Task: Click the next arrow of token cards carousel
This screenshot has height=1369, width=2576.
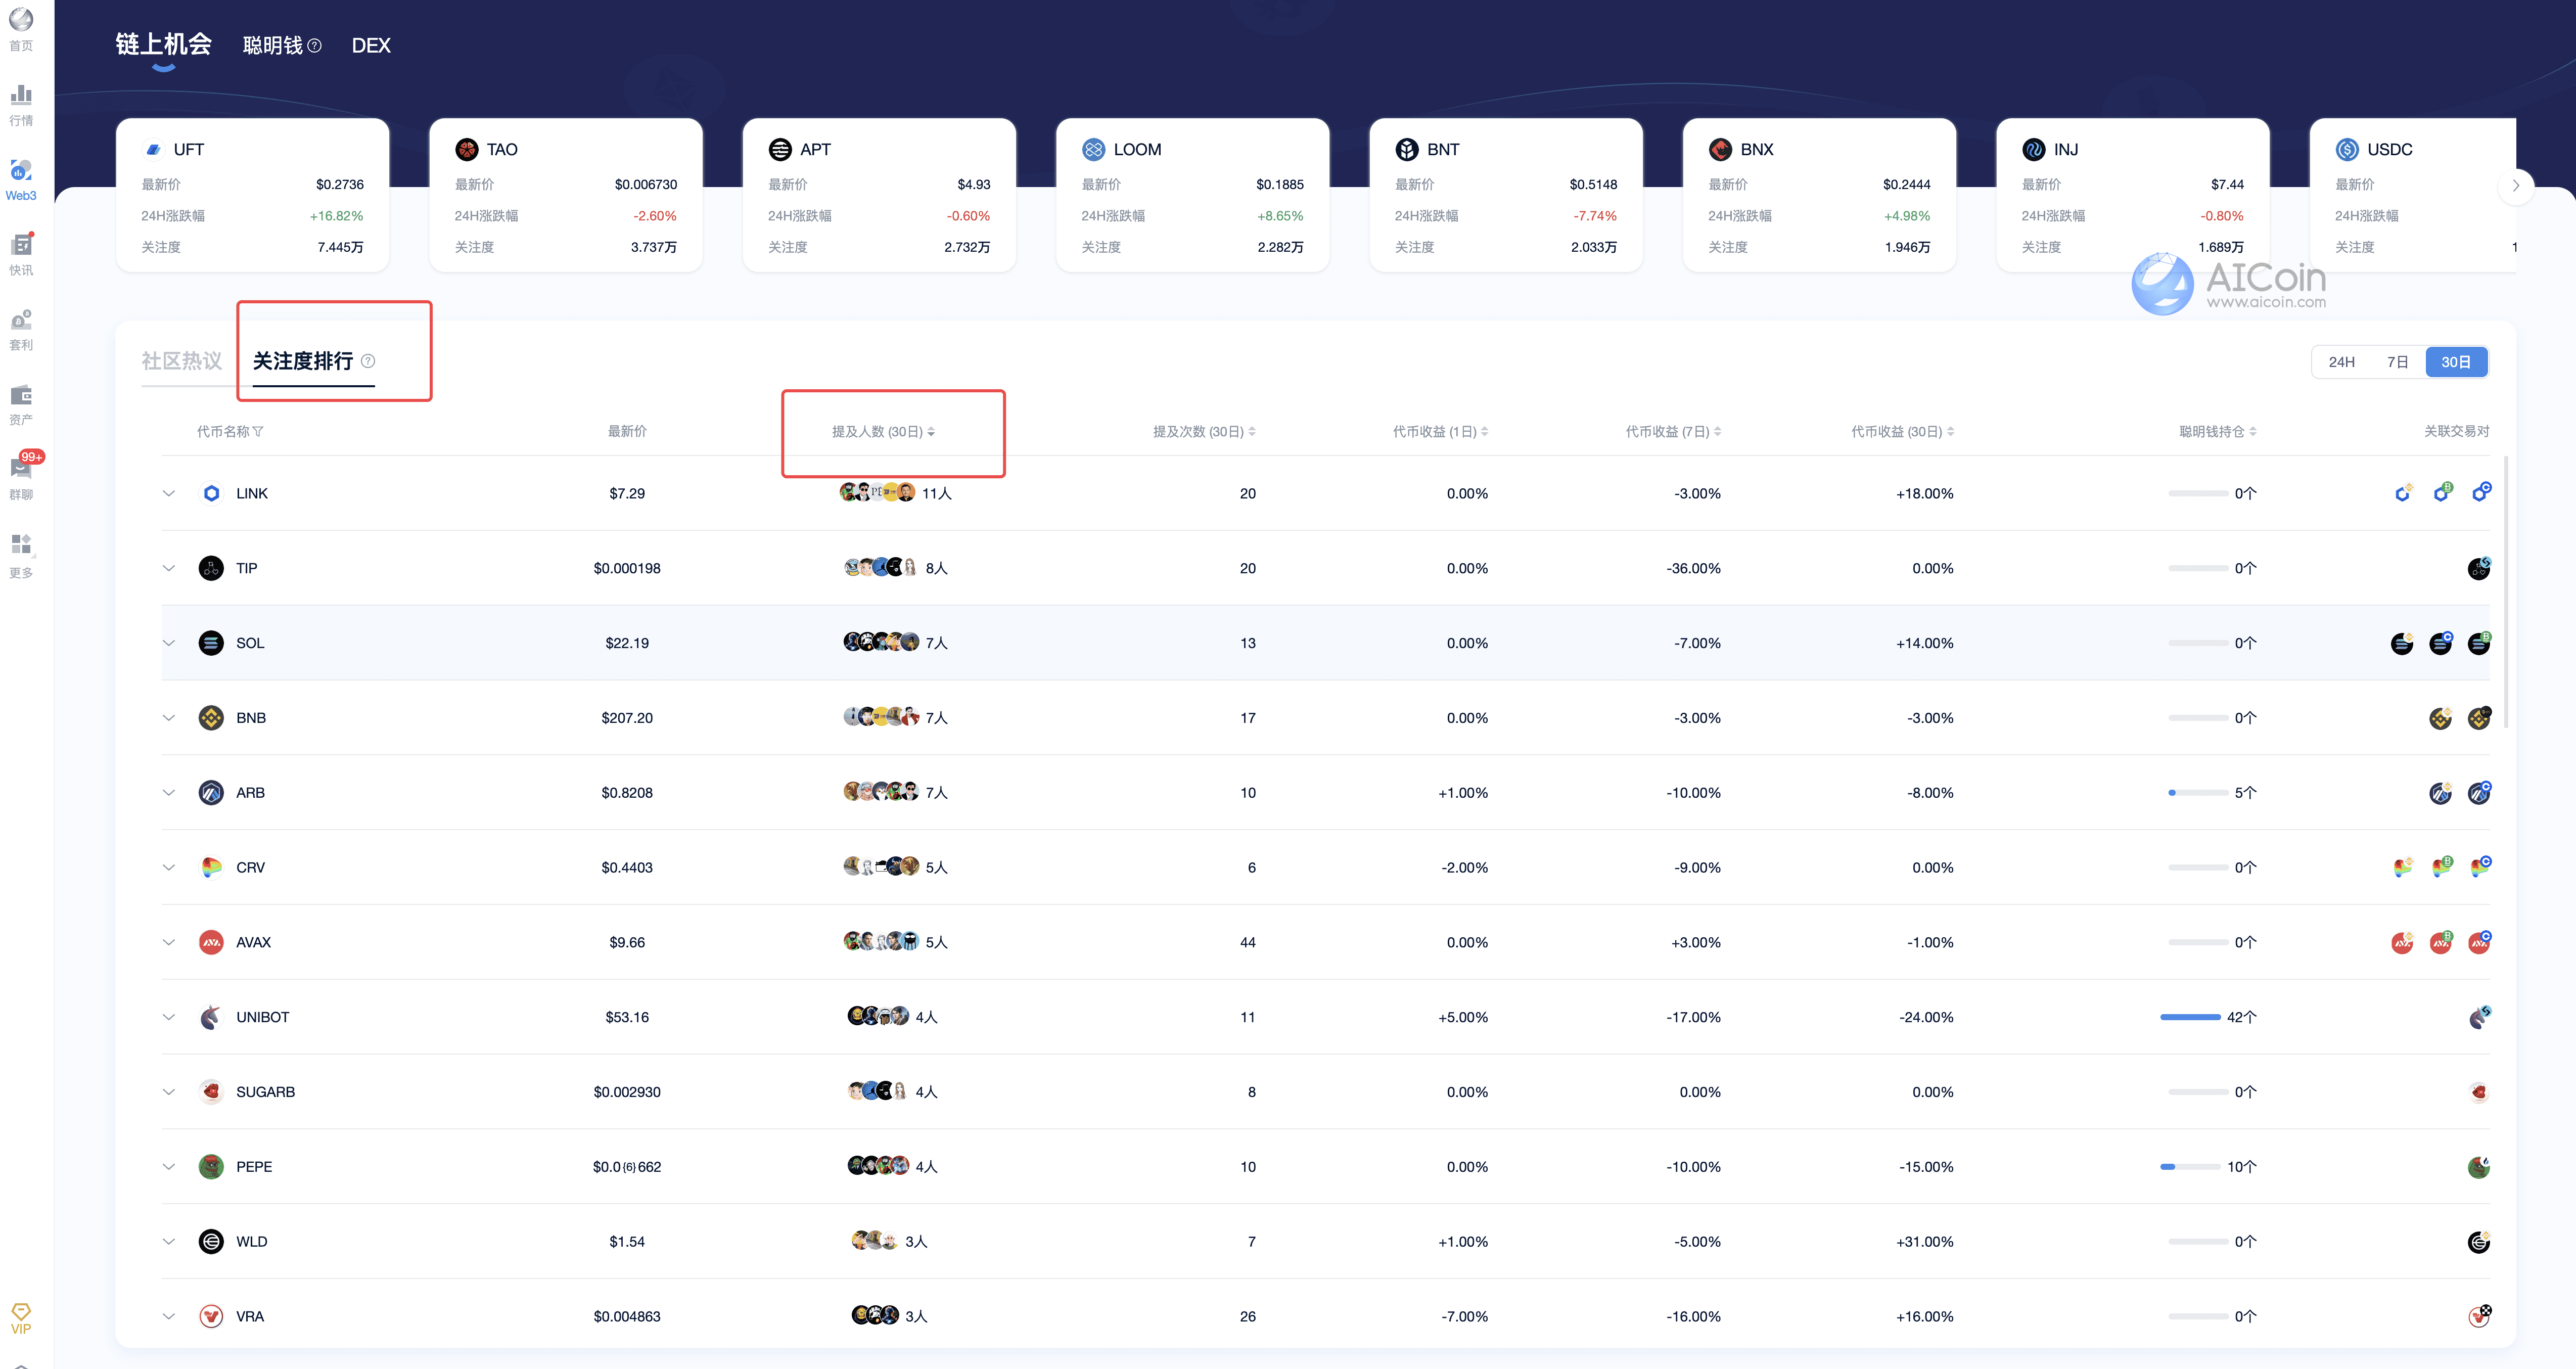Action: coord(2516,185)
